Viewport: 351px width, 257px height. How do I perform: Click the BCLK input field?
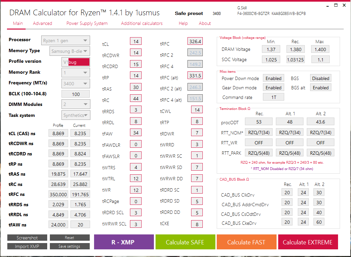click(x=76, y=94)
